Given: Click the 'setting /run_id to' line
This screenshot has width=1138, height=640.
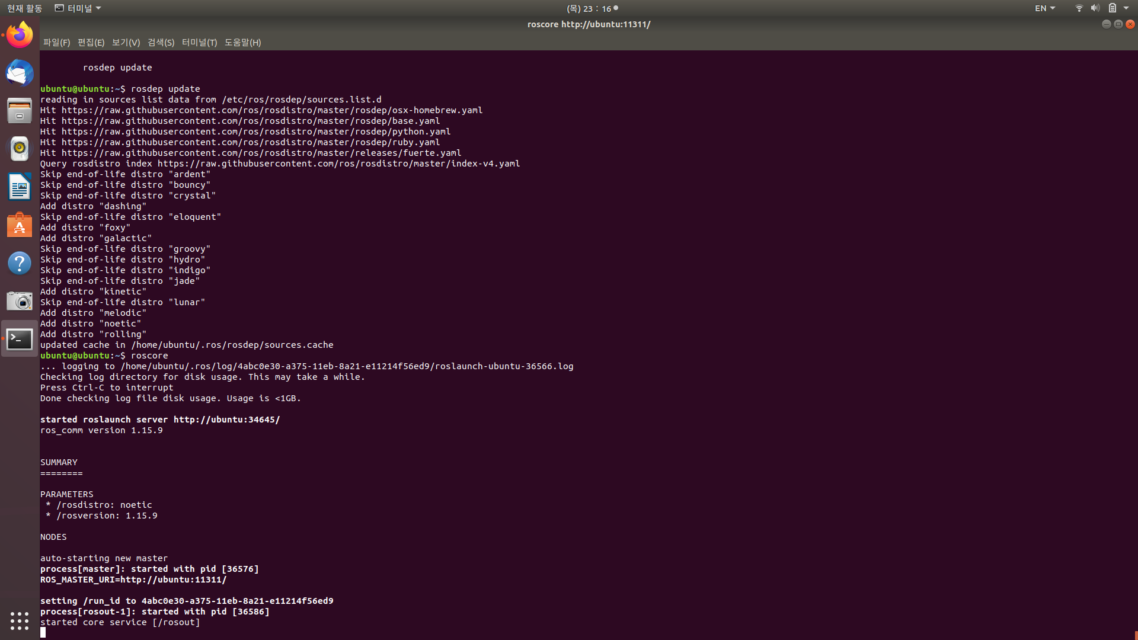Looking at the screenshot, I should pyautogui.click(x=187, y=601).
